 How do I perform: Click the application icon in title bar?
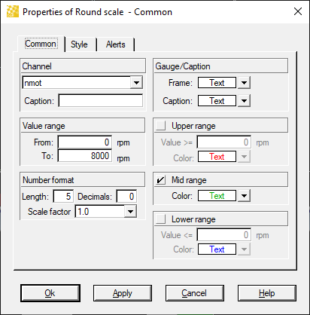click(13, 11)
